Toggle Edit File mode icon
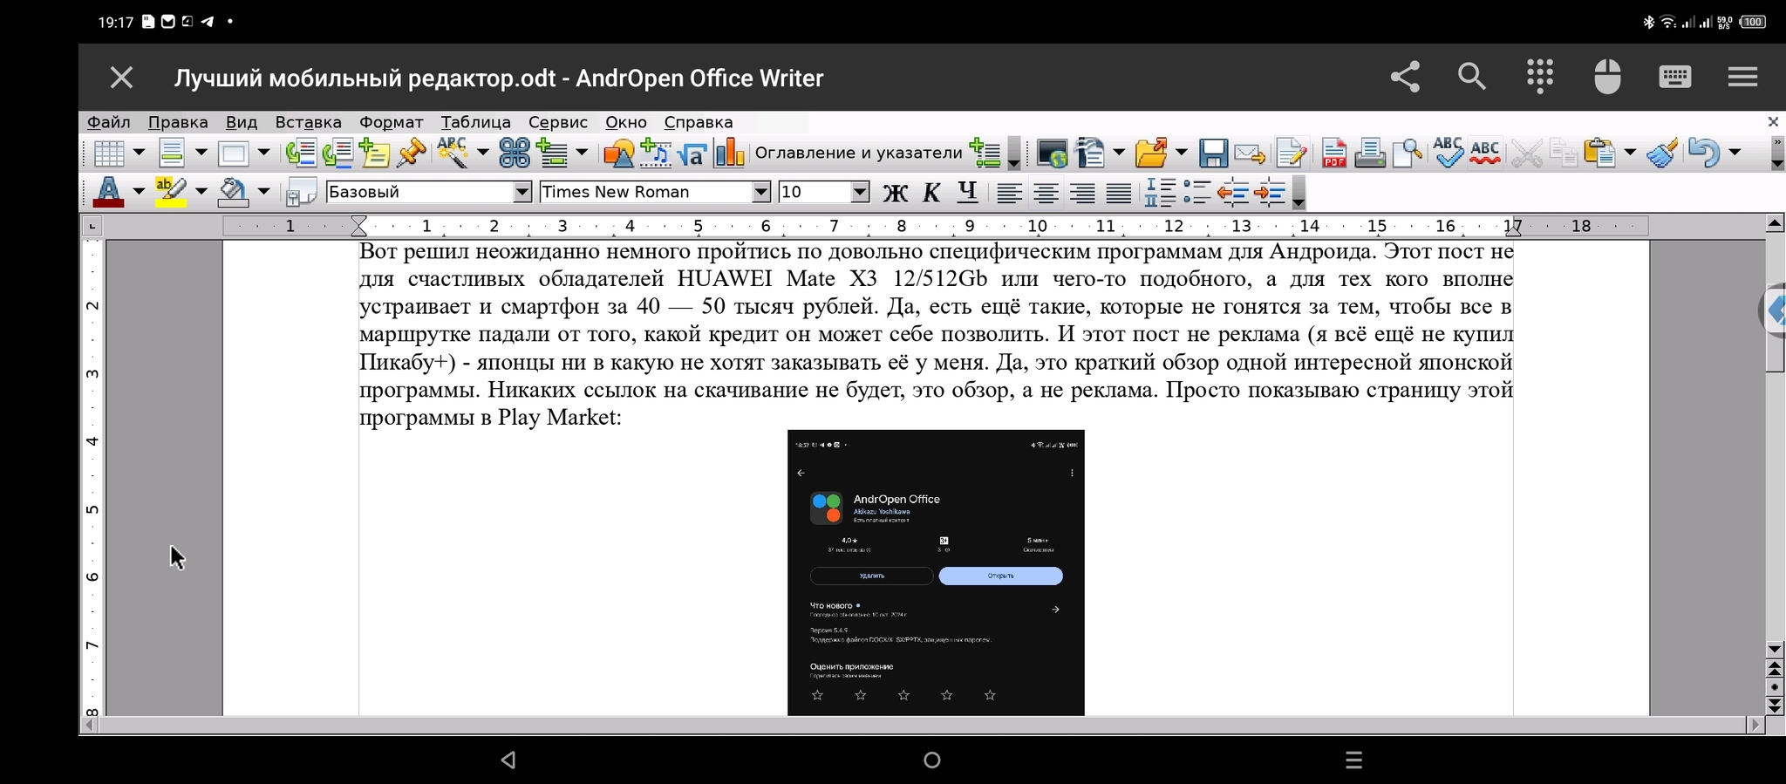The image size is (1786, 784). coord(1292,153)
